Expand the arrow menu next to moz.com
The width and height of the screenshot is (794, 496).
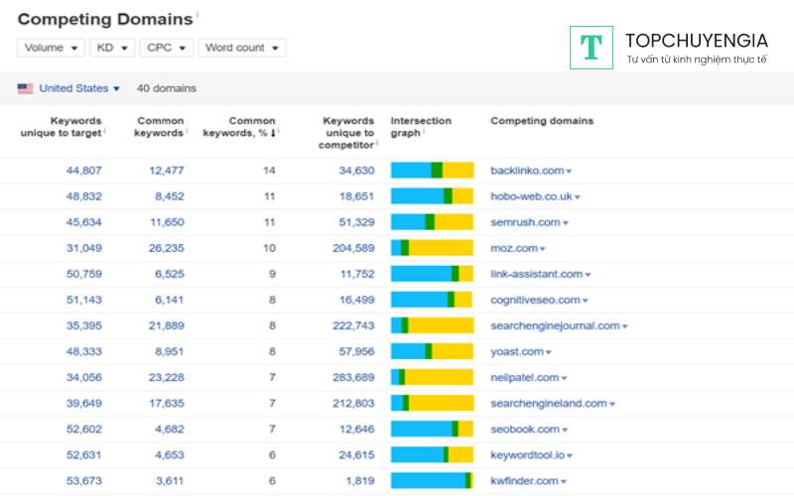542,248
